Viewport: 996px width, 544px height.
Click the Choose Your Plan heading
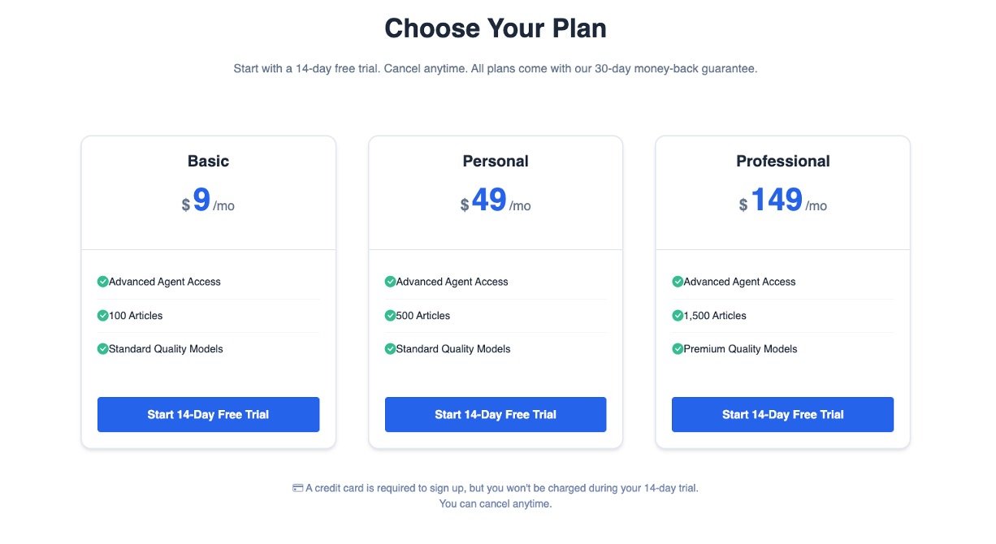point(496,28)
